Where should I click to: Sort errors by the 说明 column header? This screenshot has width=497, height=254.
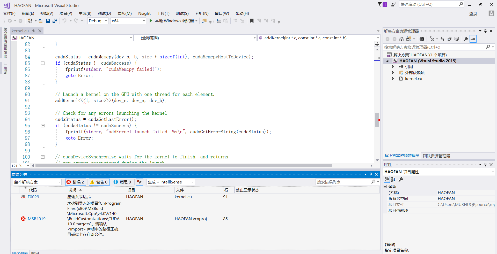coord(96,190)
